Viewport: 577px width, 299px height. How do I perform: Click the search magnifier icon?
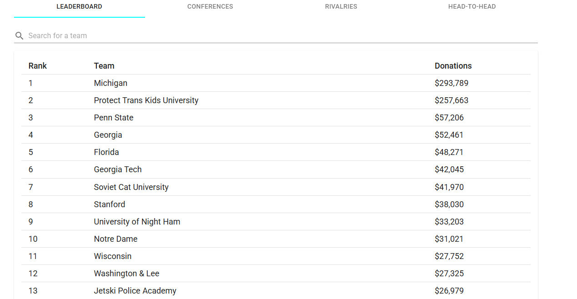[19, 36]
